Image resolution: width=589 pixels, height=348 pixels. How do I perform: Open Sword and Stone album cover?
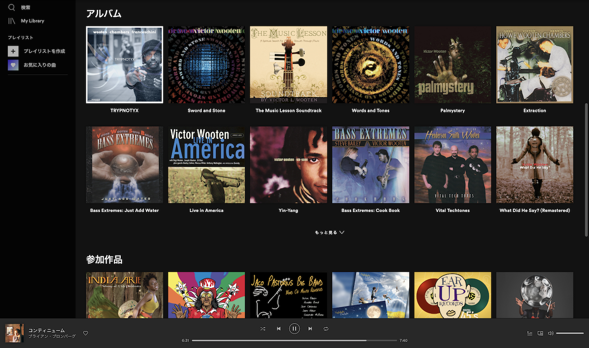pos(206,65)
